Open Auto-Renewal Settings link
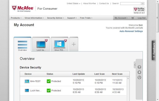 point(131,31)
